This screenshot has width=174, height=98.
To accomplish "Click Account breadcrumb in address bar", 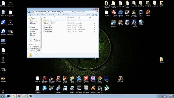I will tap(54, 12).
